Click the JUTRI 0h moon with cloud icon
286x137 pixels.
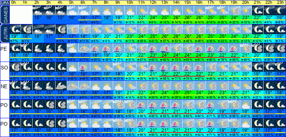click(x=15, y=29)
